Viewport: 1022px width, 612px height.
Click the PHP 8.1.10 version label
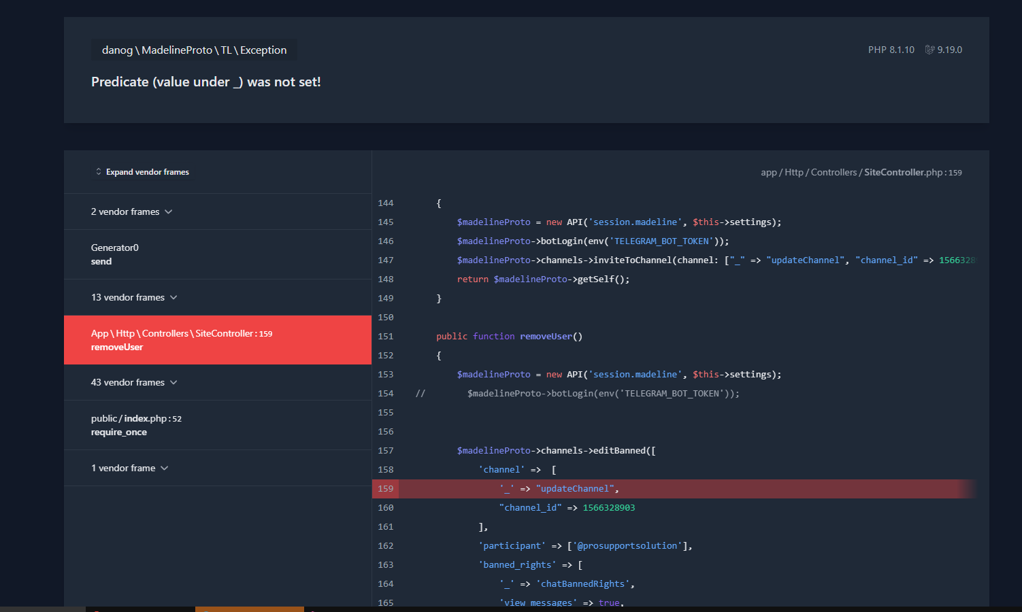[891, 49]
